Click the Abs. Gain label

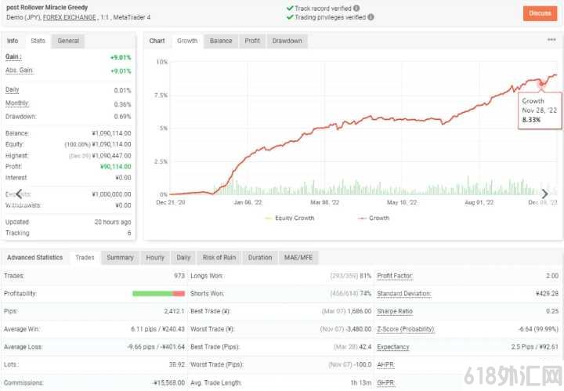coord(20,71)
